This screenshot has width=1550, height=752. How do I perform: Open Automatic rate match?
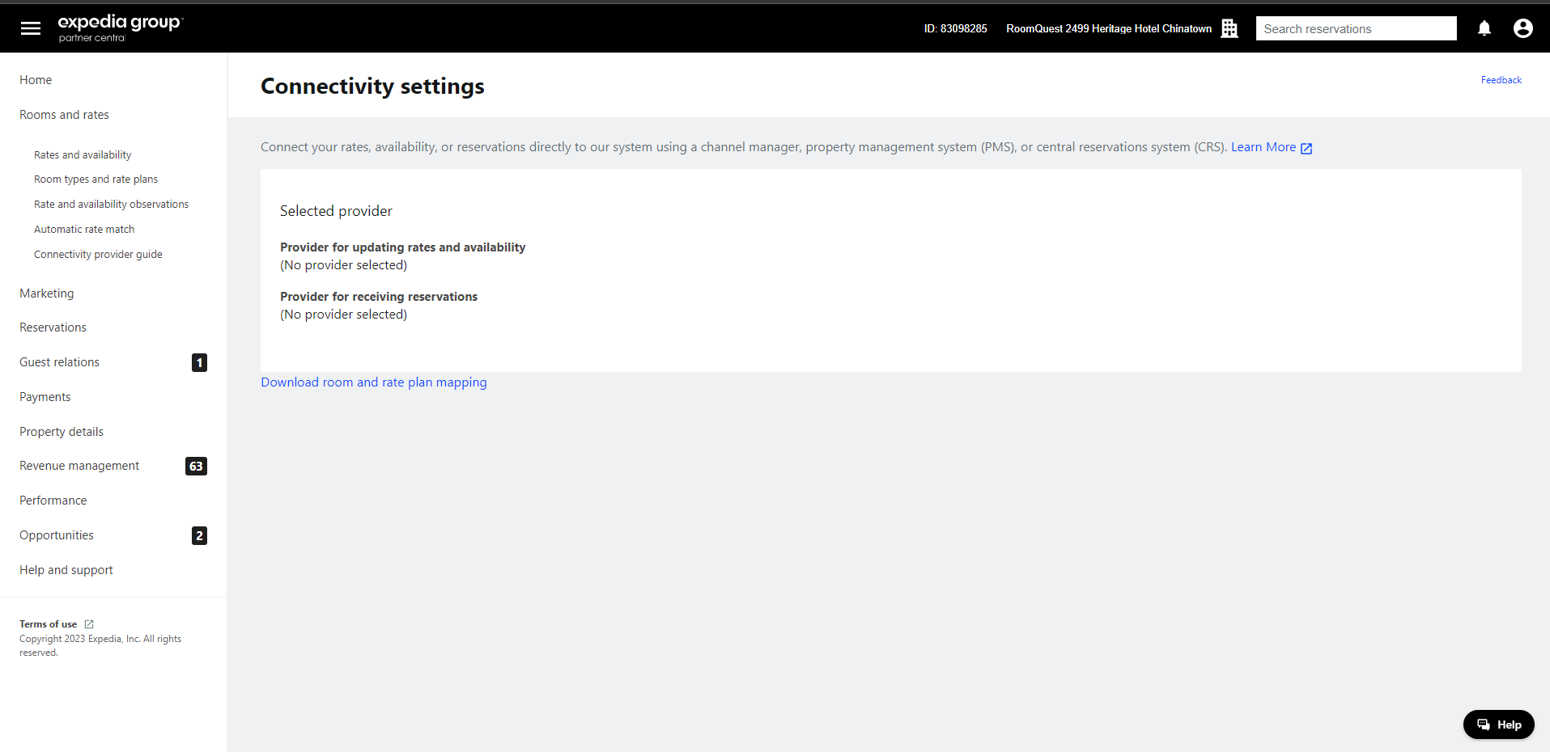[x=84, y=230]
